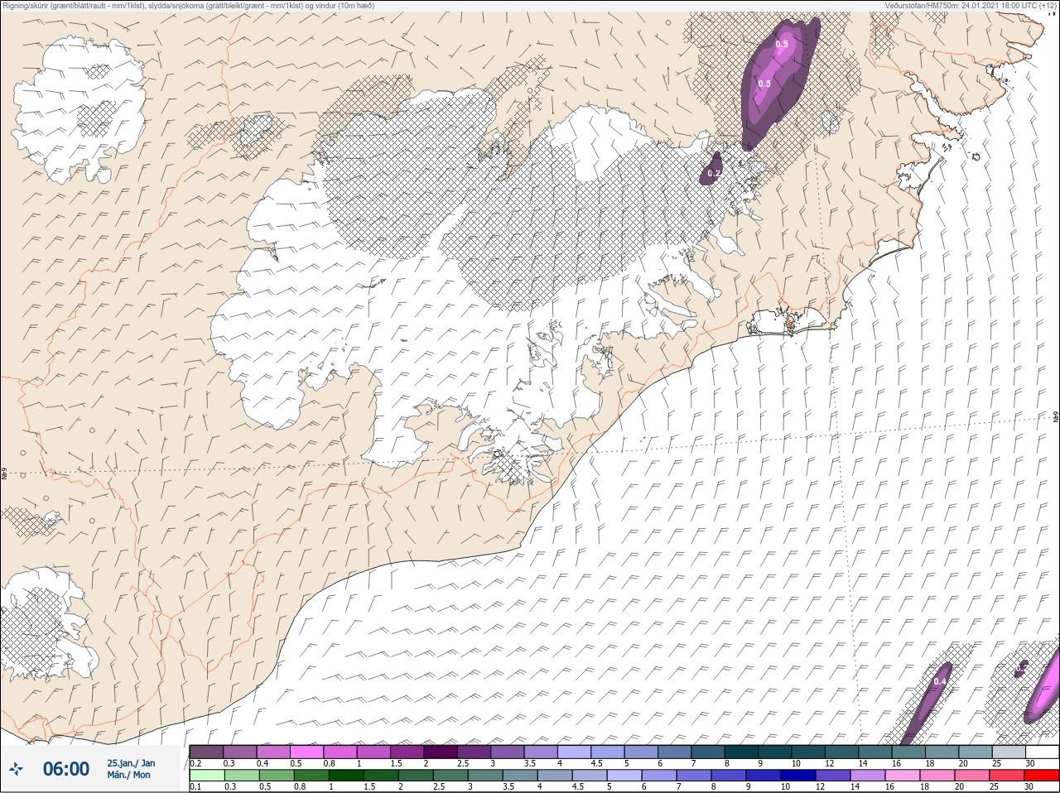Pick the bright pink 0.5 swatch in upper legend
1060x793 pixels.
point(306,752)
